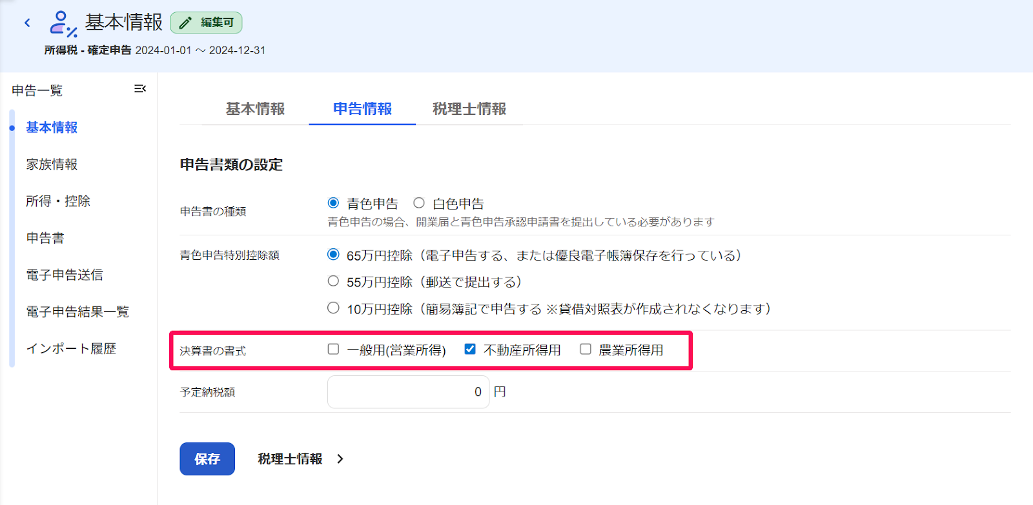Open 申告書 in the sidebar
Screen dimensions: 1033x505
pyautogui.click(x=45, y=238)
